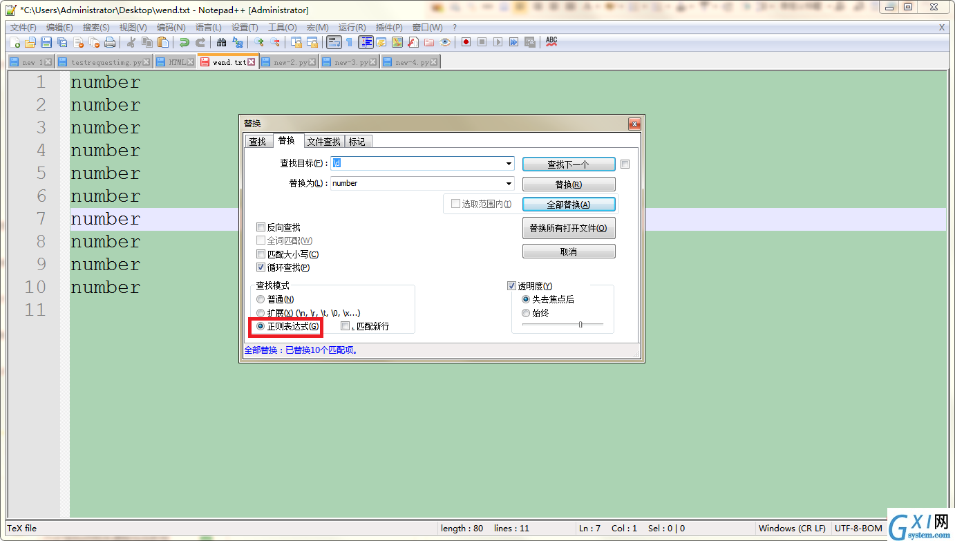This screenshot has width=955, height=541.
Task: Click the Paste clipboard icon
Action: coord(162,42)
